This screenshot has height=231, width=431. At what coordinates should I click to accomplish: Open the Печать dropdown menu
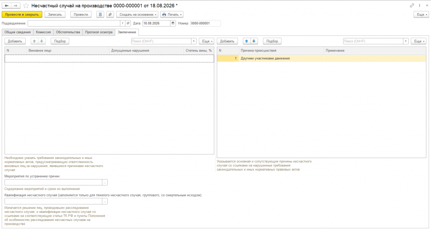(172, 14)
